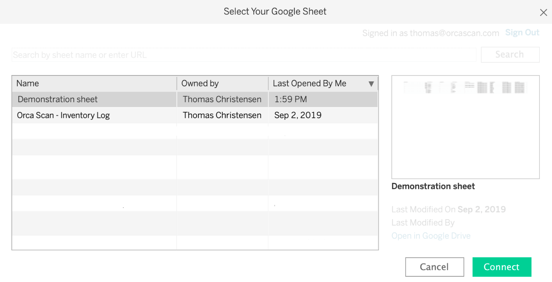The width and height of the screenshot is (552, 282).
Task: Select Orca Scan - Inventory Log row
Action: tap(63, 115)
